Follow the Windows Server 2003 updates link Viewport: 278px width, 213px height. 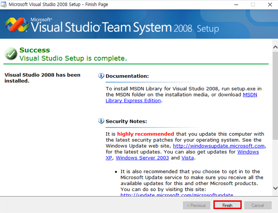pyautogui.click(x=142, y=158)
